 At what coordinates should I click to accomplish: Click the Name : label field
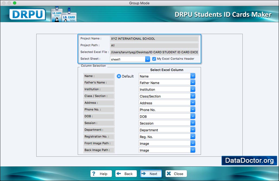pyautogui.click(x=99, y=76)
